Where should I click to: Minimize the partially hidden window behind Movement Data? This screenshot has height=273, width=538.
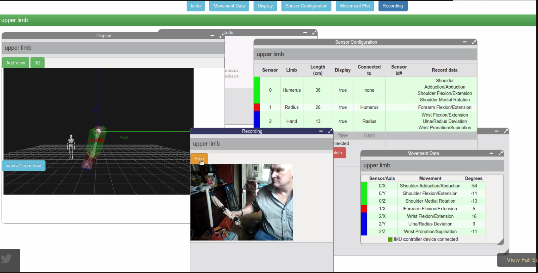point(496,131)
